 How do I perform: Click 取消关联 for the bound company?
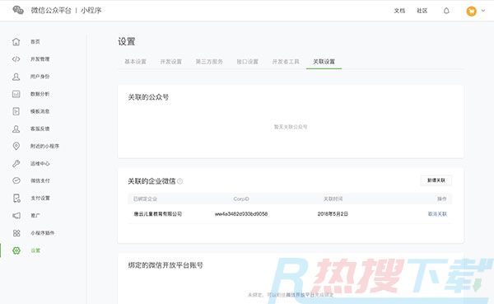[x=437, y=214]
